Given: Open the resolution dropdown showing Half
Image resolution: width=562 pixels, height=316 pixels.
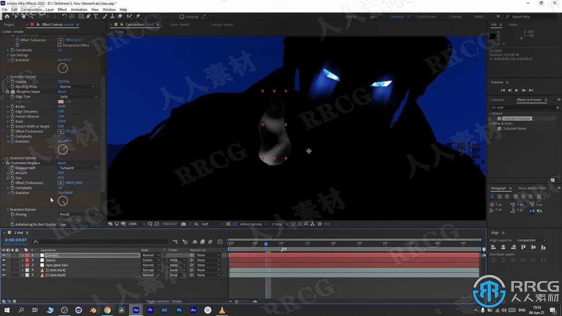Looking at the screenshot, I should (x=212, y=224).
